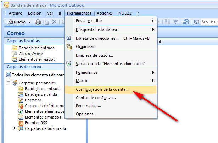Click the menu bar drag handle
The height and width of the screenshot is (143, 218).
tap(5, 13)
